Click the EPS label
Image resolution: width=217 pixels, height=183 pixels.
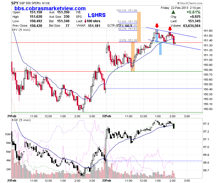(79, 17)
